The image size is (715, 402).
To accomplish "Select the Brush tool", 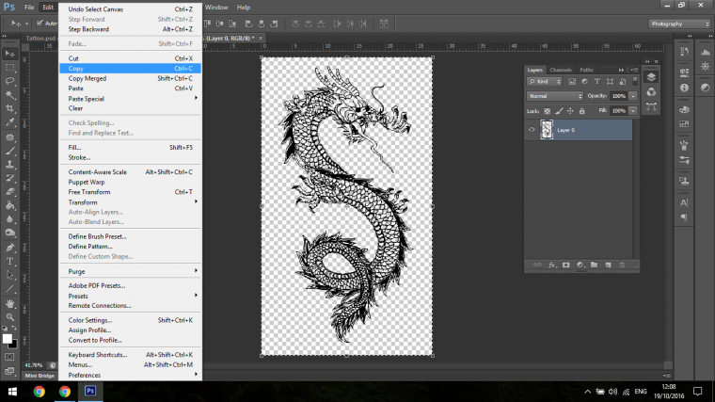I will coord(9,151).
